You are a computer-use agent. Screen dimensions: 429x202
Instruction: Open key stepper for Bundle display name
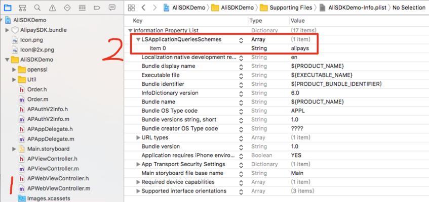tap(241, 67)
